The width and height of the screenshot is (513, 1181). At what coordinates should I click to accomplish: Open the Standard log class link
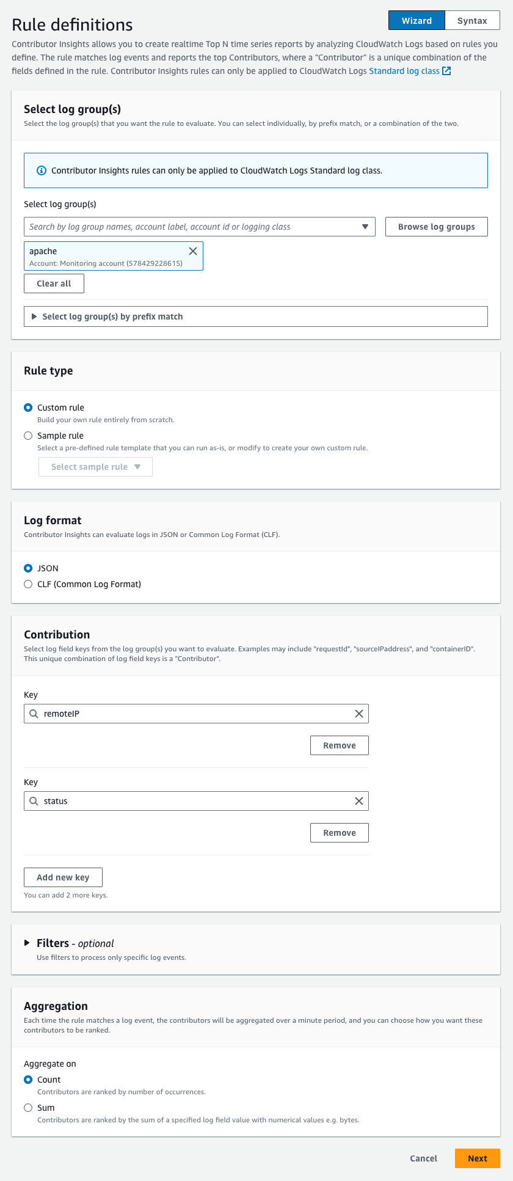[404, 71]
